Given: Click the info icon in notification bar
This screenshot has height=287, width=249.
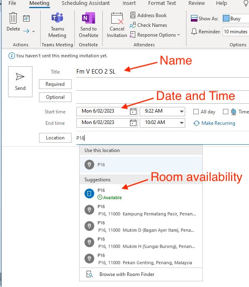Looking at the screenshot, I should [11, 56].
